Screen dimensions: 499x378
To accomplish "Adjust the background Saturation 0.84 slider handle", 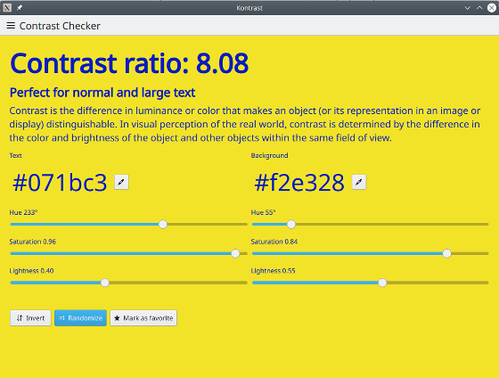I will (446, 253).
